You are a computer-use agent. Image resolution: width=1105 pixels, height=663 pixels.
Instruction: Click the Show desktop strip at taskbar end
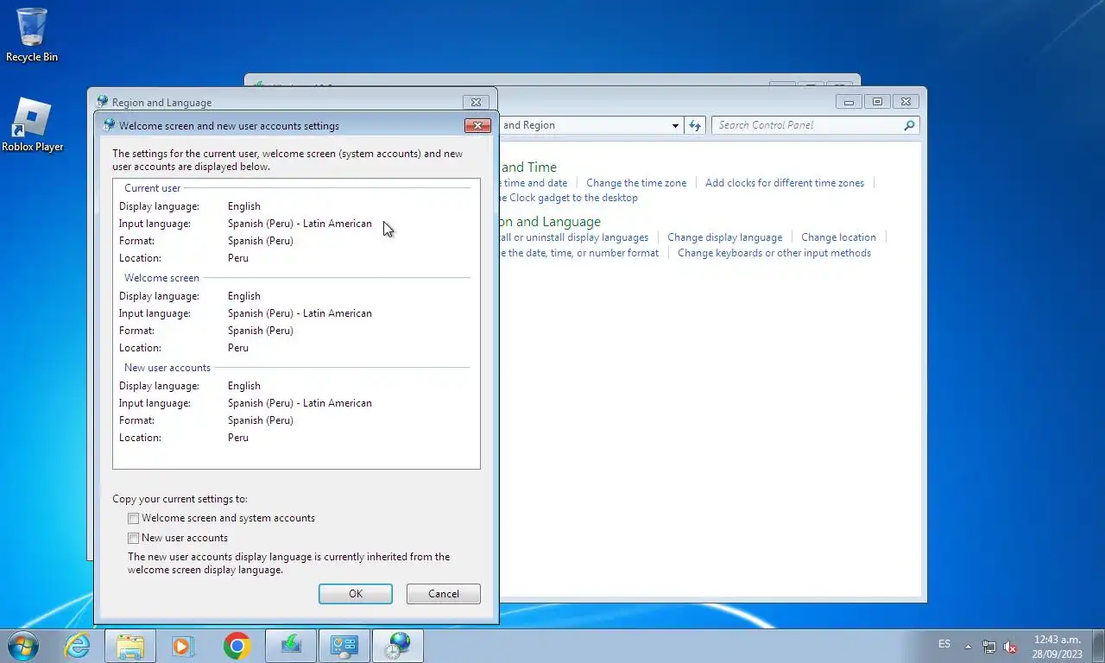click(1098, 646)
